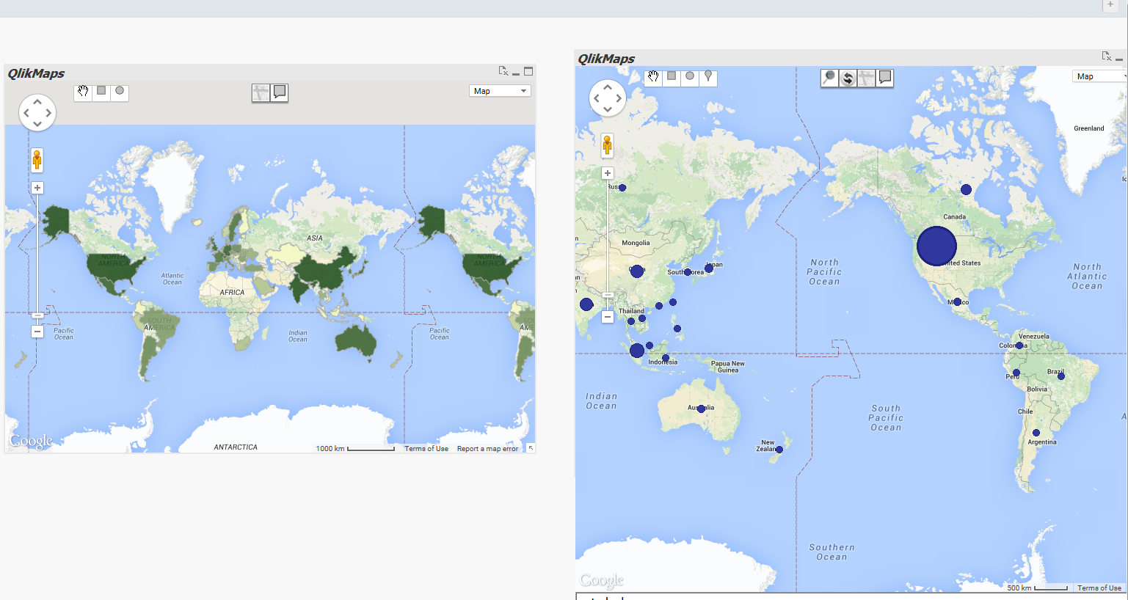Click the Japan bubble on right map
Viewport: 1128px width, 600px height.
tap(709, 268)
